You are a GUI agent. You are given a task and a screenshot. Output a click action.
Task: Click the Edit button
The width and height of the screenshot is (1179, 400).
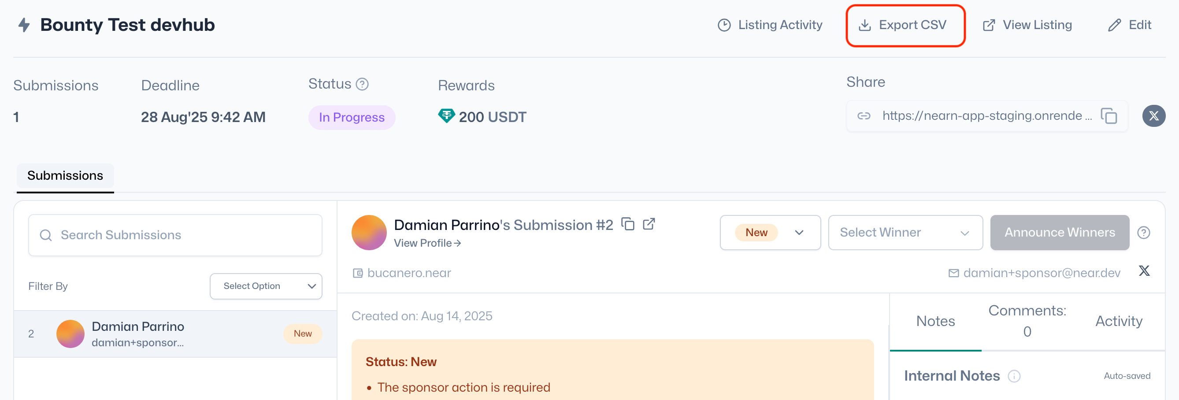click(x=1129, y=25)
